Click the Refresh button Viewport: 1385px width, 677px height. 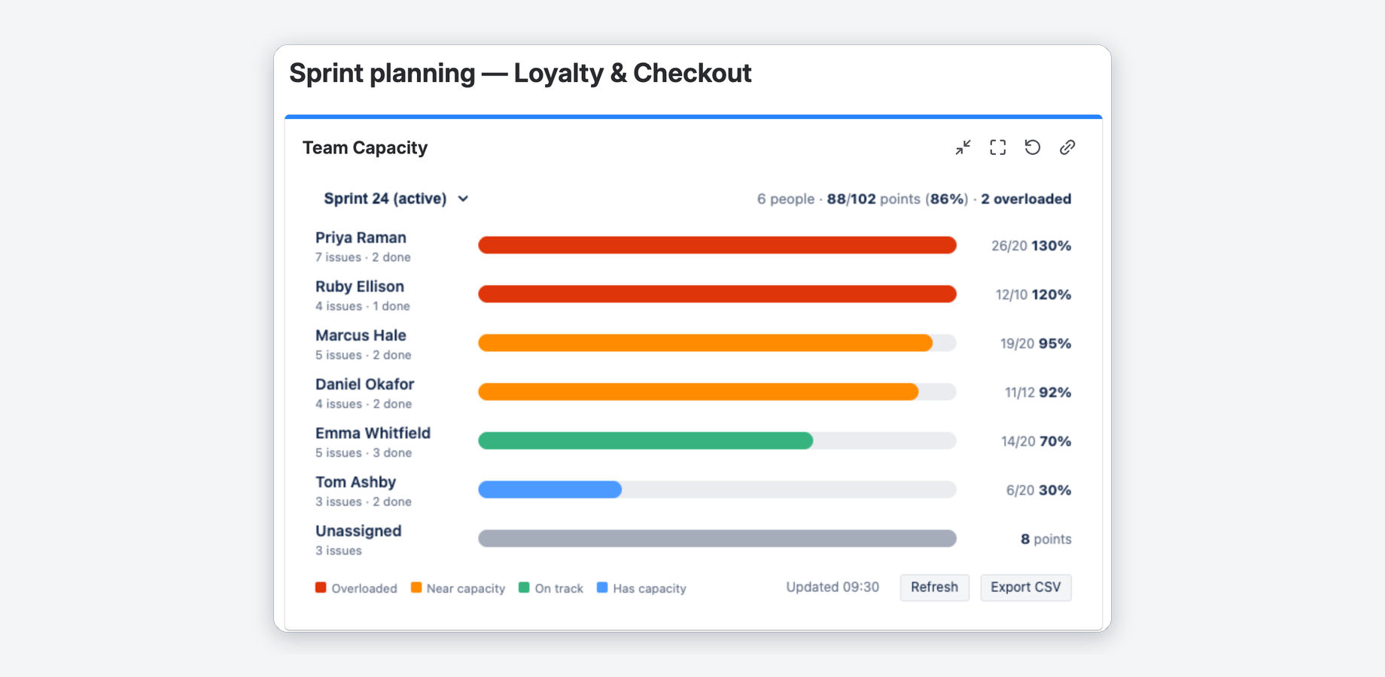935,587
